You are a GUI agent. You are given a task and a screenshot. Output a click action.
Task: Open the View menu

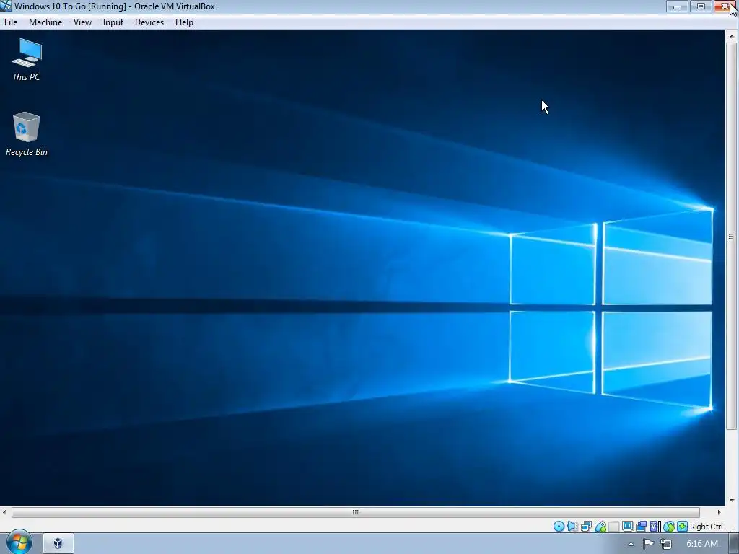pyautogui.click(x=82, y=22)
